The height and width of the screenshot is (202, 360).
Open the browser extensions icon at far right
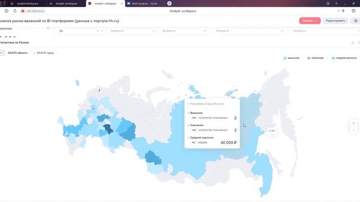tap(354, 11)
